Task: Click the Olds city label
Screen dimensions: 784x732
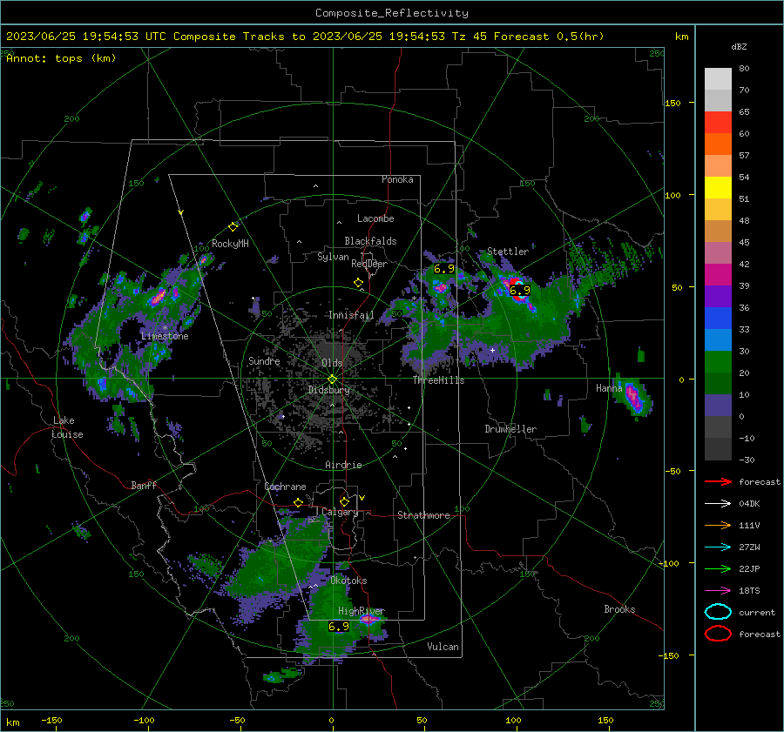Action: (332, 363)
